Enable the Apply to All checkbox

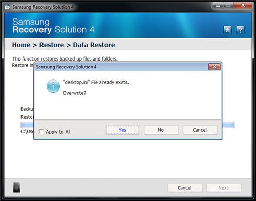click(41, 132)
